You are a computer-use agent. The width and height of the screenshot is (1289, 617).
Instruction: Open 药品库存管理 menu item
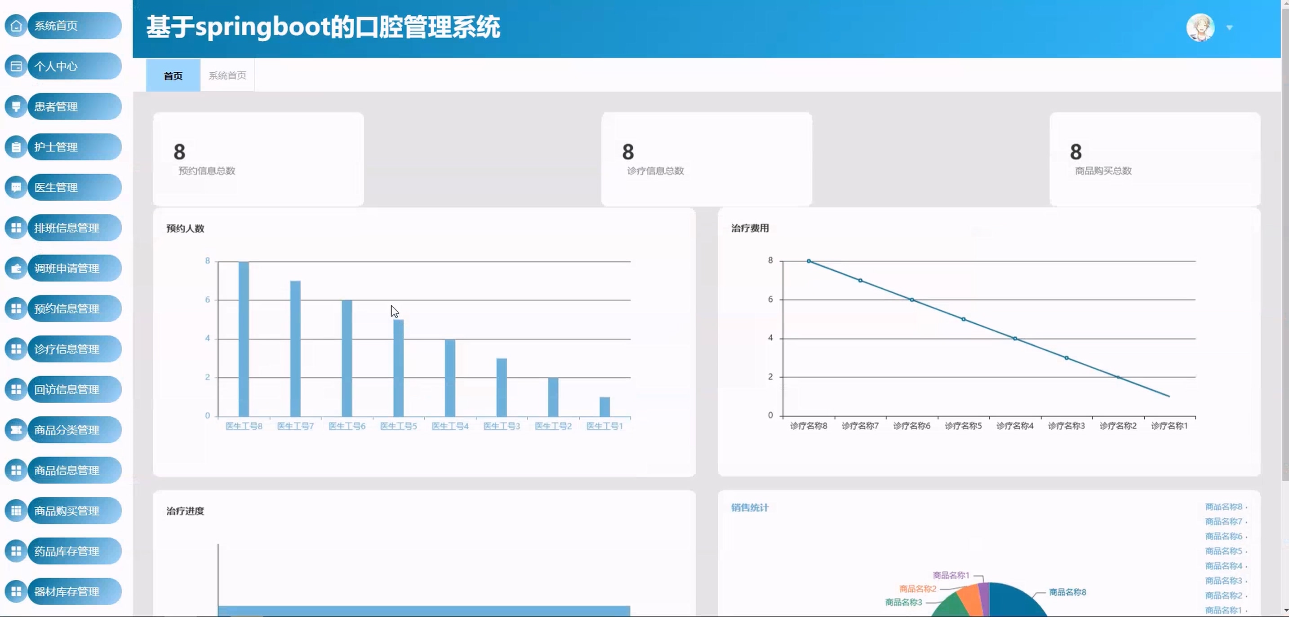pyautogui.click(x=67, y=551)
